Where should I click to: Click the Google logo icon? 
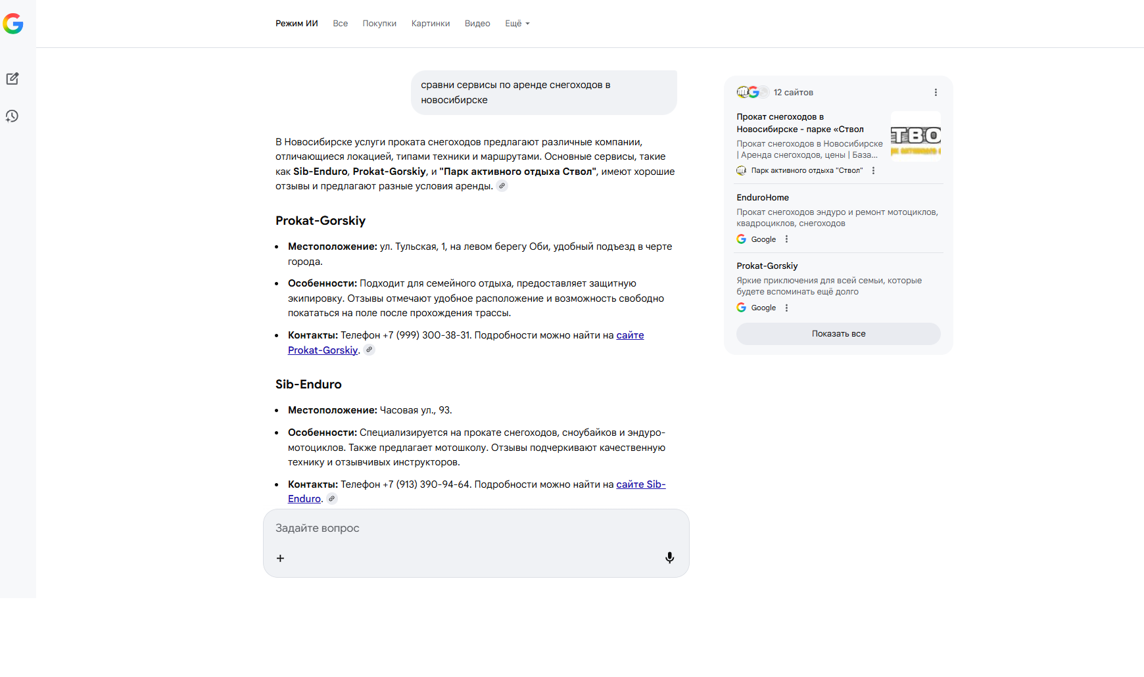click(13, 24)
